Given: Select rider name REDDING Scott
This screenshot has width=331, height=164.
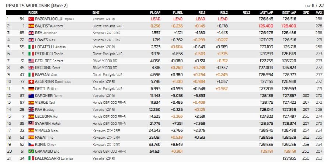Looking at the screenshot, I should [47, 68].
